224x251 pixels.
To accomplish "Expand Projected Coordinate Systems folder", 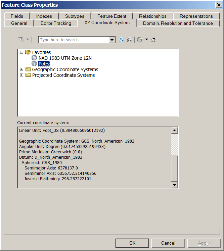I will click(x=21, y=75).
